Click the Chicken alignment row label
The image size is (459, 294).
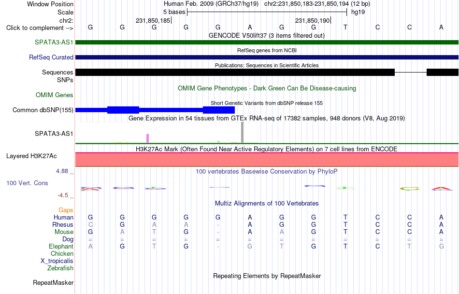point(62,254)
